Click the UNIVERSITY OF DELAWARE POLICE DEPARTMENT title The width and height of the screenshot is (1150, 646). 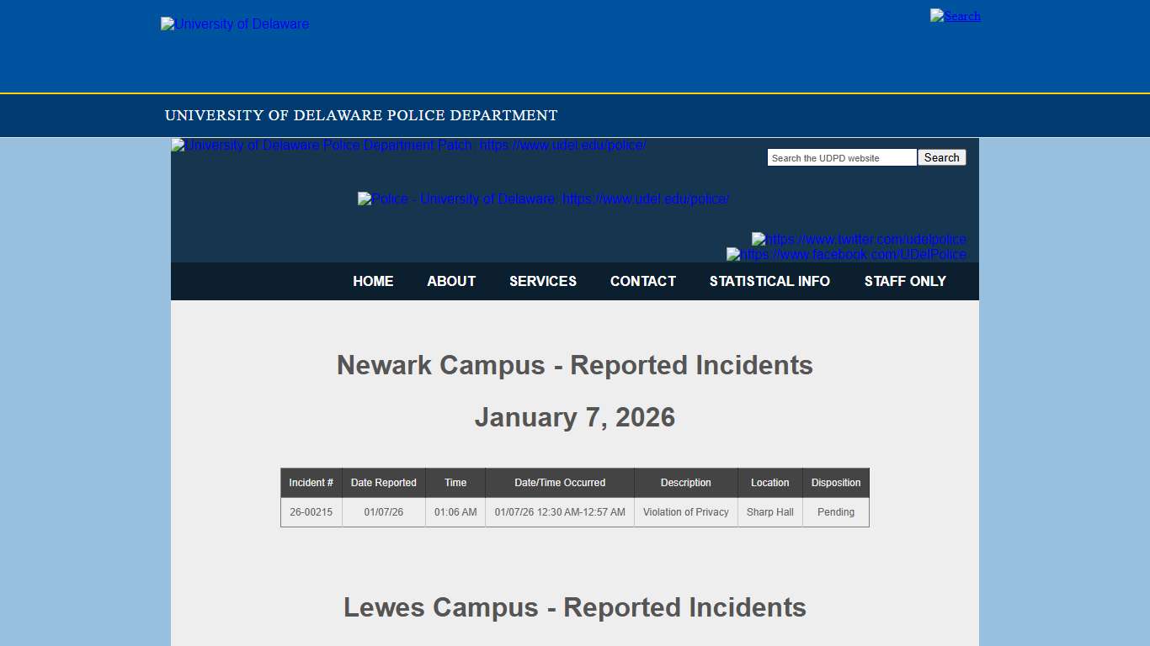click(x=360, y=115)
